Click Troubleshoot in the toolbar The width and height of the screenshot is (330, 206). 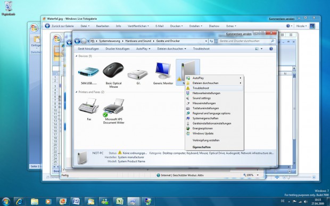coord(201,49)
